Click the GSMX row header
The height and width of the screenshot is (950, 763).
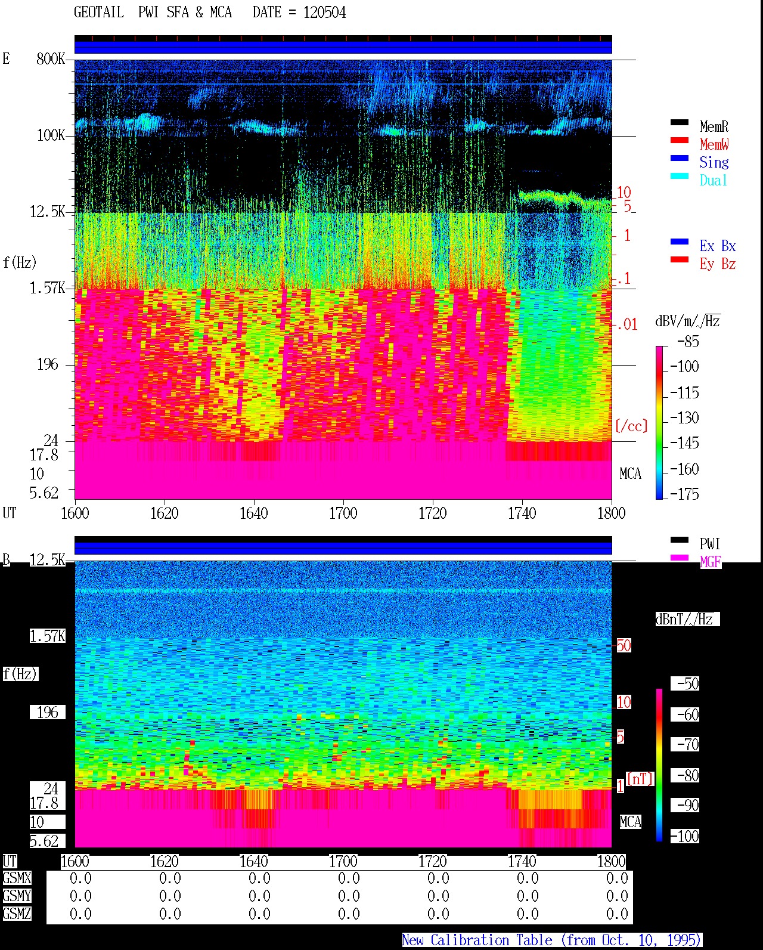[x=17, y=878]
